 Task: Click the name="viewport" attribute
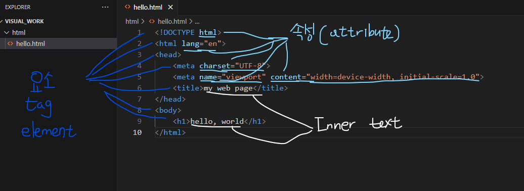[233, 77]
